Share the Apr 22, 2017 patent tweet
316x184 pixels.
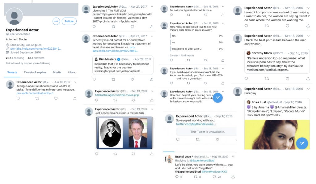pyautogui.click(x=152, y=80)
